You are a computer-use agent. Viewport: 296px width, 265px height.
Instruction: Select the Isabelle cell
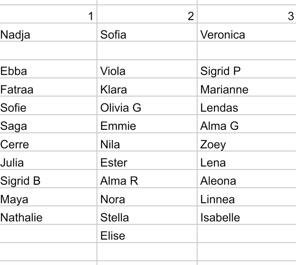[220, 217]
